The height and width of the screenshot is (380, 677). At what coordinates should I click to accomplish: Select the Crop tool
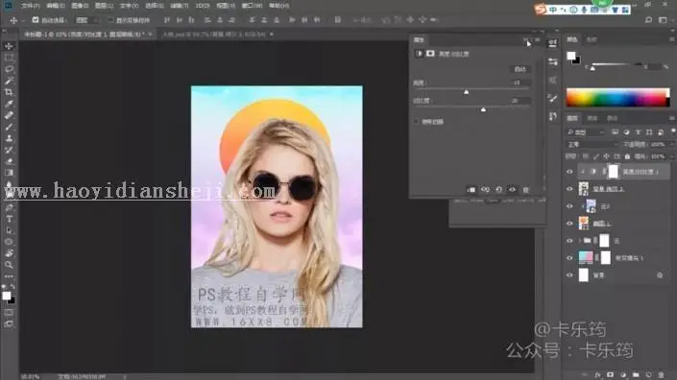9,92
